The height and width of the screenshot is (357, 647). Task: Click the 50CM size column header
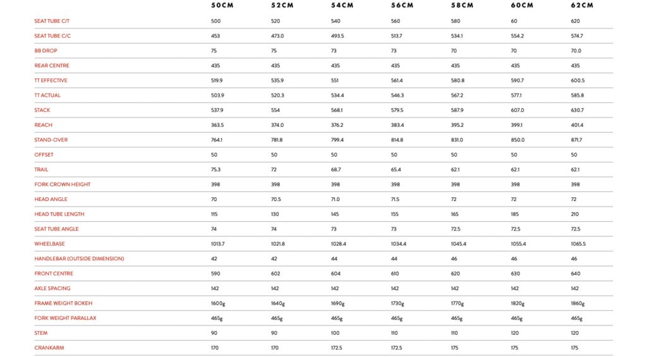(x=222, y=6)
